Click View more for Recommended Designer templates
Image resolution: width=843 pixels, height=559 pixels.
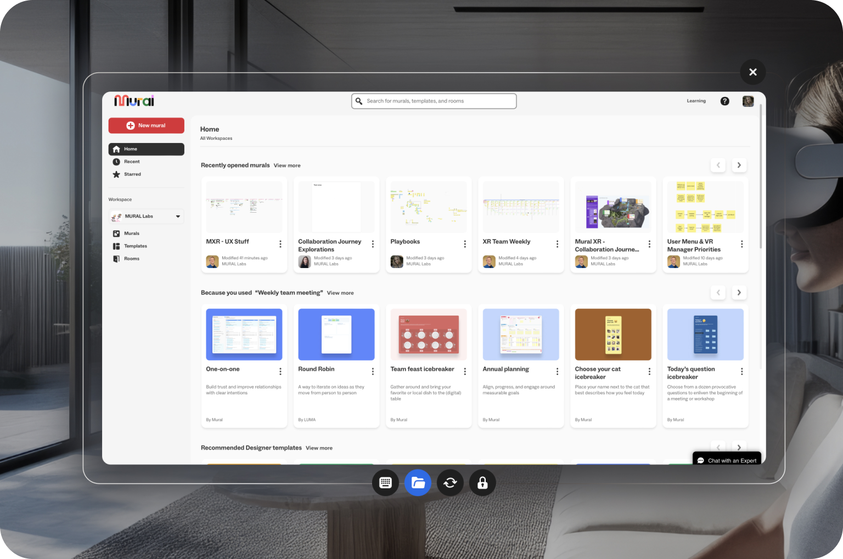(x=319, y=448)
